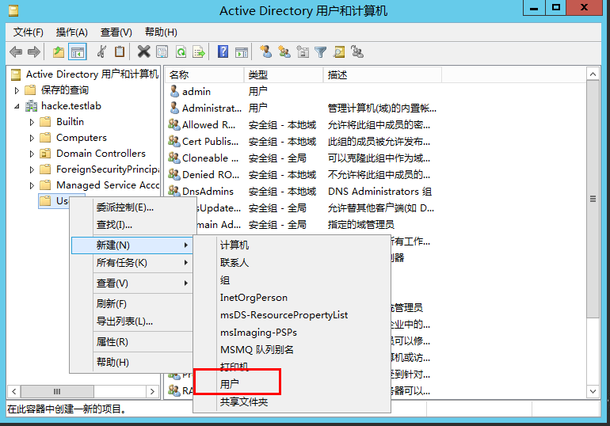Create new group toolbar icon
Screen dimensions: 610x426
tap(284, 51)
